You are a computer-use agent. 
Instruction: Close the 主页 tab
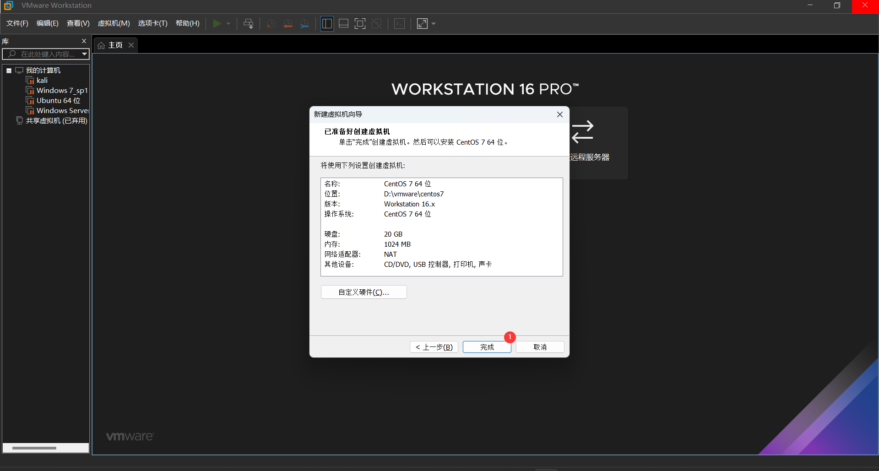(131, 45)
